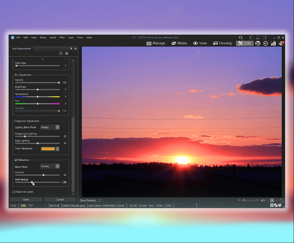The width and height of the screenshot is (294, 243).
Task: Open Lighting Blend Mode dropdown
Action: coord(50,127)
